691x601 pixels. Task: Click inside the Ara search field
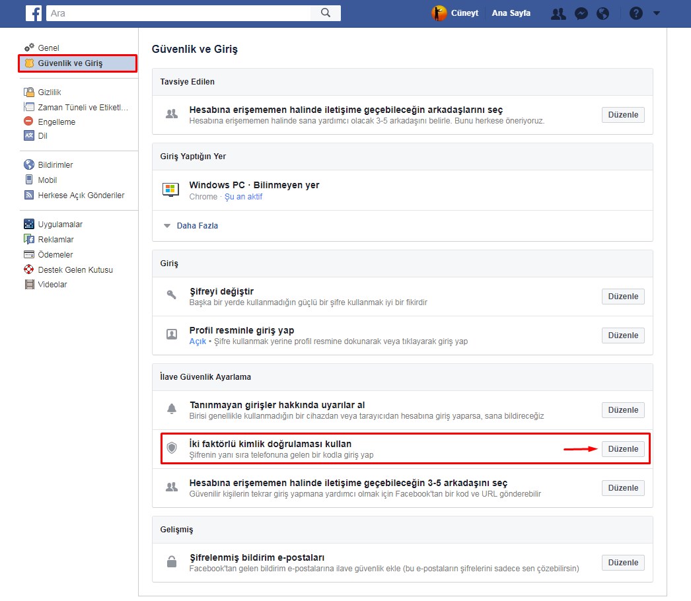(178, 13)
